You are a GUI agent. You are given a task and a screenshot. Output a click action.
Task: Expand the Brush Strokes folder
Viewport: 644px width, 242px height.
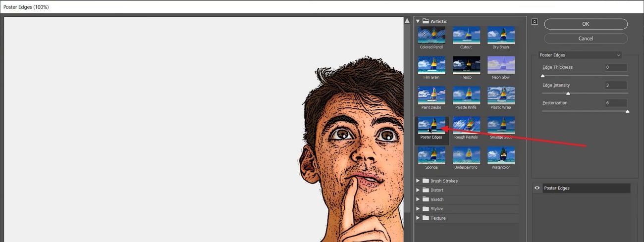coord(418,181)
